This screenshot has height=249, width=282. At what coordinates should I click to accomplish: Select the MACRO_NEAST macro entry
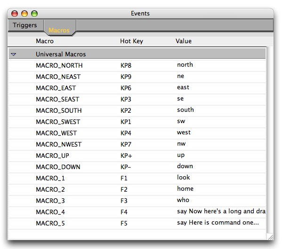click(x=58, y=77)
